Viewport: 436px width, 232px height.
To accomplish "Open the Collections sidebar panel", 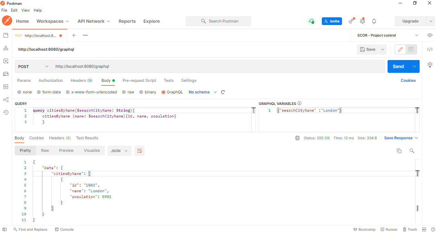I will [x=5, y=35].
